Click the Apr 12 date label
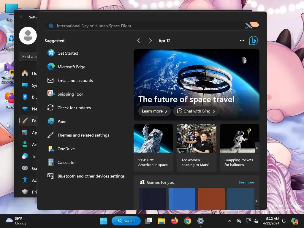Screen dimensions: 304x228 tap(164, 41)
